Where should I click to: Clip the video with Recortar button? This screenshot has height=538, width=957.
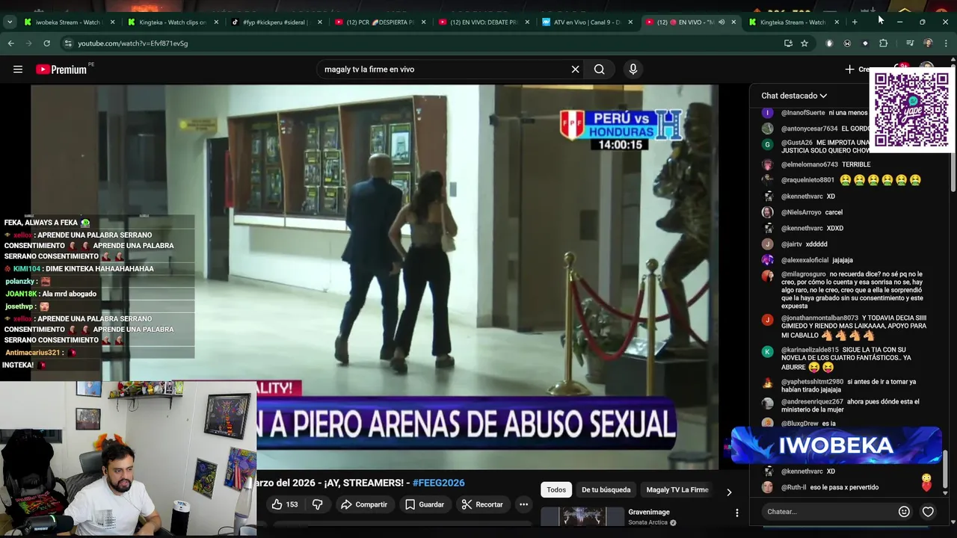482,504
